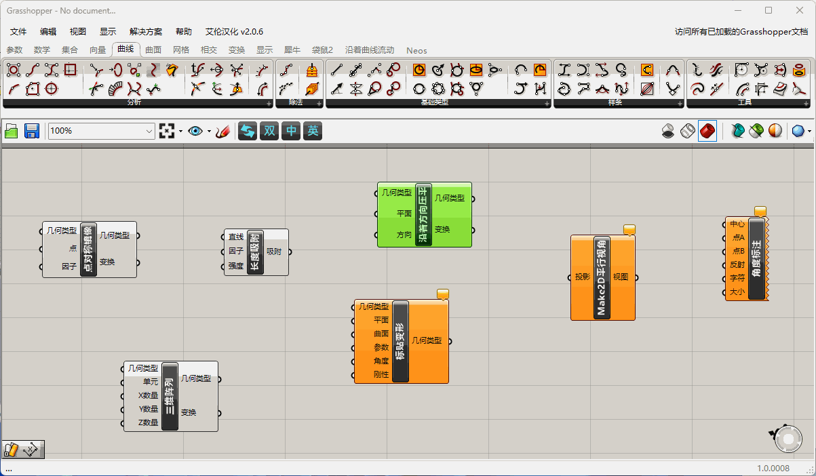The height and width of the screenshot is (476, 816).
Task: Expand the 基础类型 panel with its plus
Action: click(546, 104)
